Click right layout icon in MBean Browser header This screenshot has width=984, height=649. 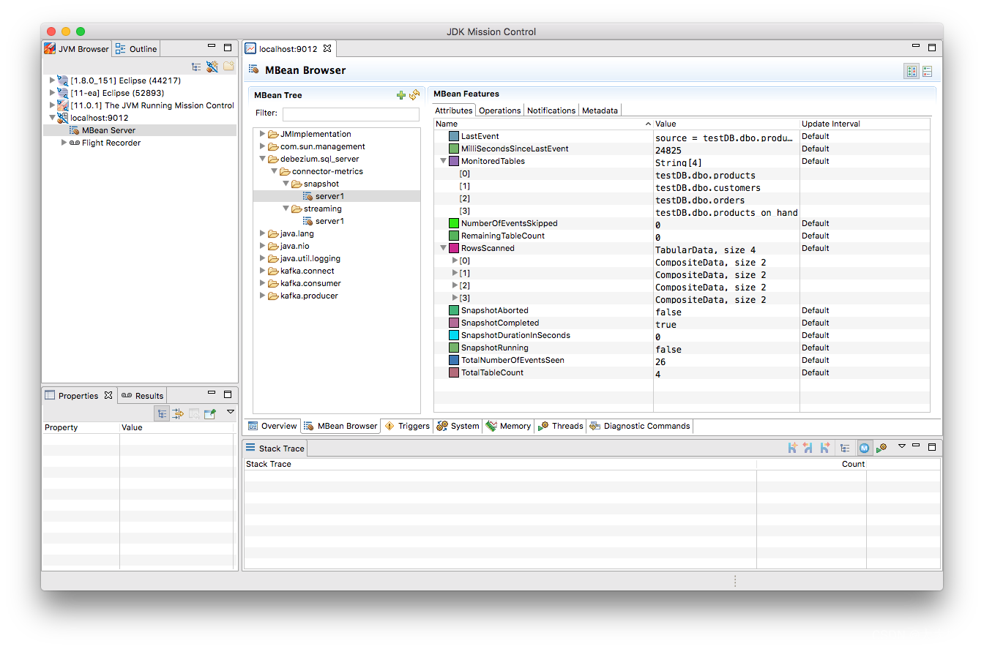(x=928, y=71)
